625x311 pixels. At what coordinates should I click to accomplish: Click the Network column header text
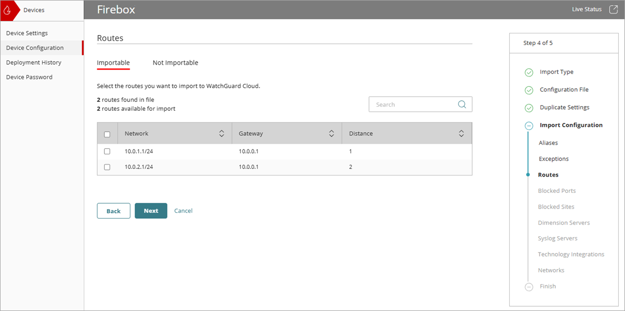(136, 134)
